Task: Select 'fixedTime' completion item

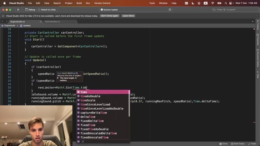Action: click(103, 125)
